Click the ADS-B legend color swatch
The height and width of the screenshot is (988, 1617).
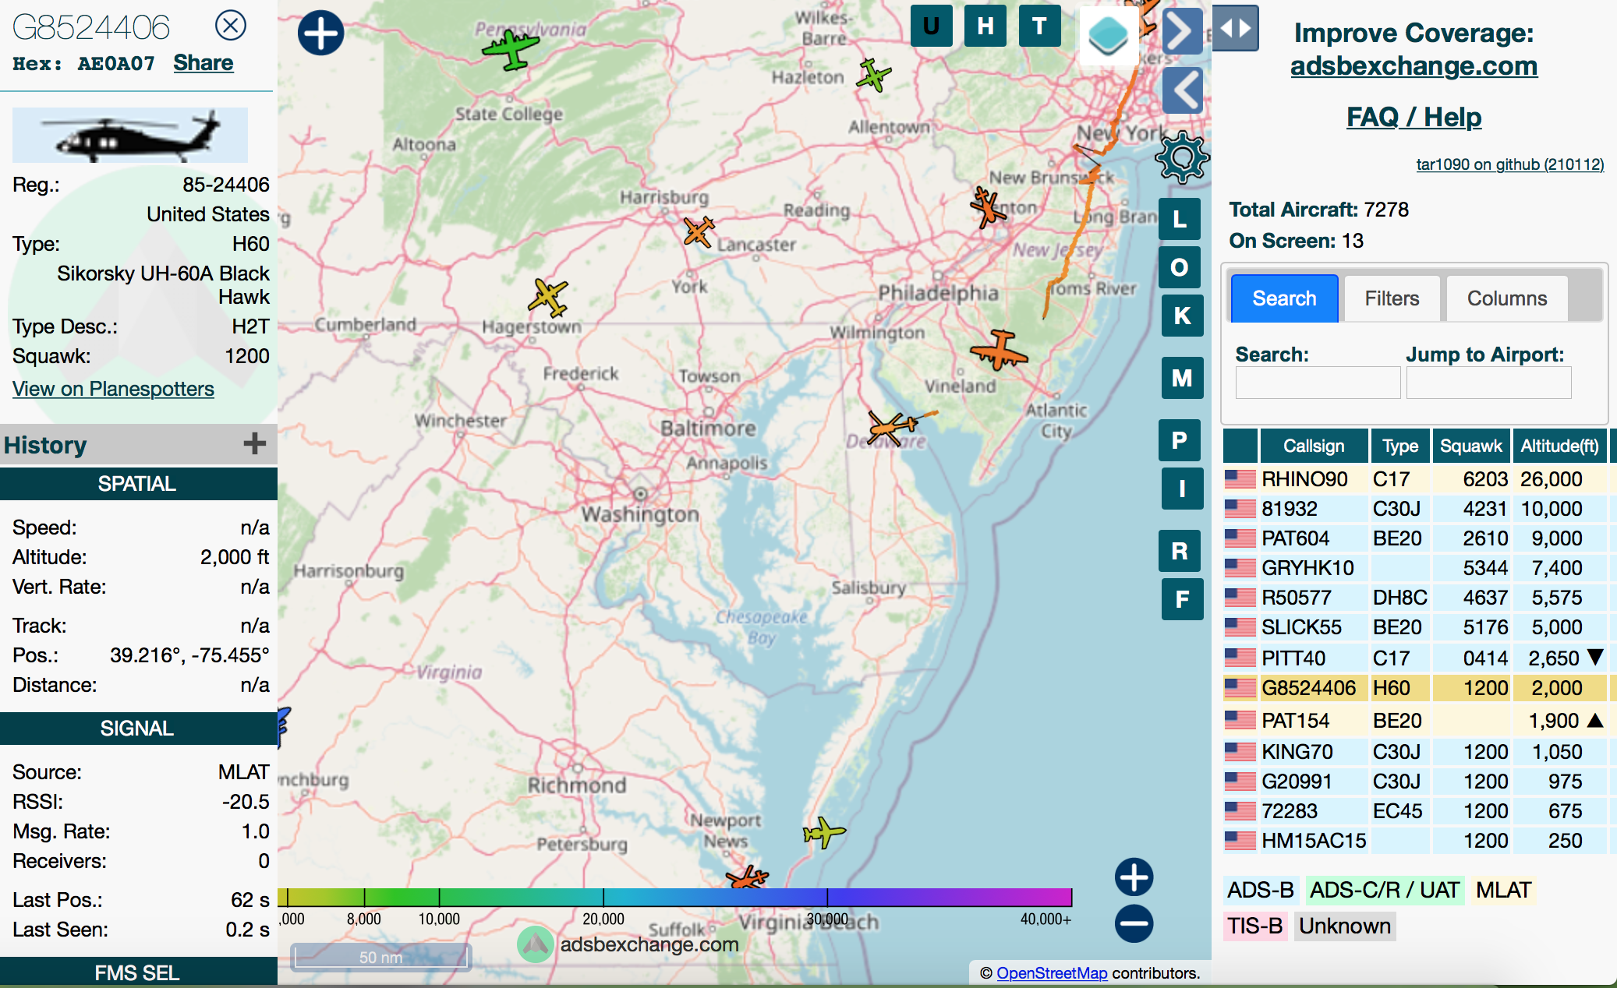1261,890
